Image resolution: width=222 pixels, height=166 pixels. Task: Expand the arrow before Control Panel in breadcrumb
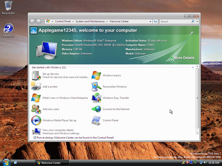tap(52, 22)
